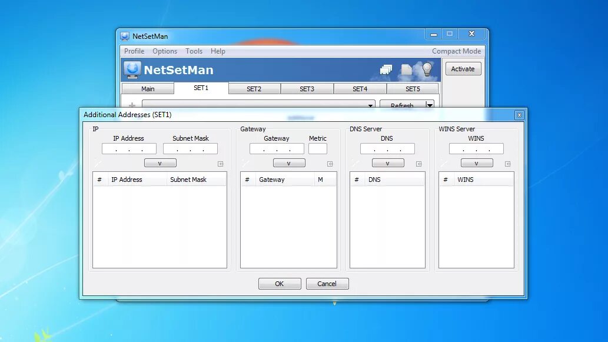Click the arrow-in-box icon in DNS Server group

click(419, 164)
